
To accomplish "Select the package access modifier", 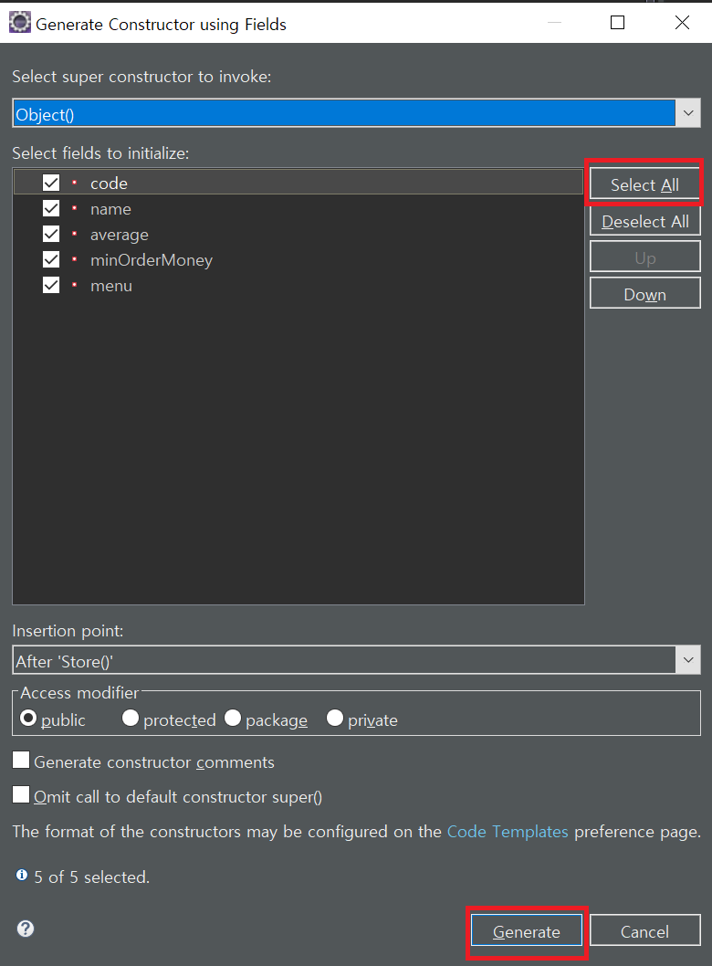I will [x=232, y=719].
